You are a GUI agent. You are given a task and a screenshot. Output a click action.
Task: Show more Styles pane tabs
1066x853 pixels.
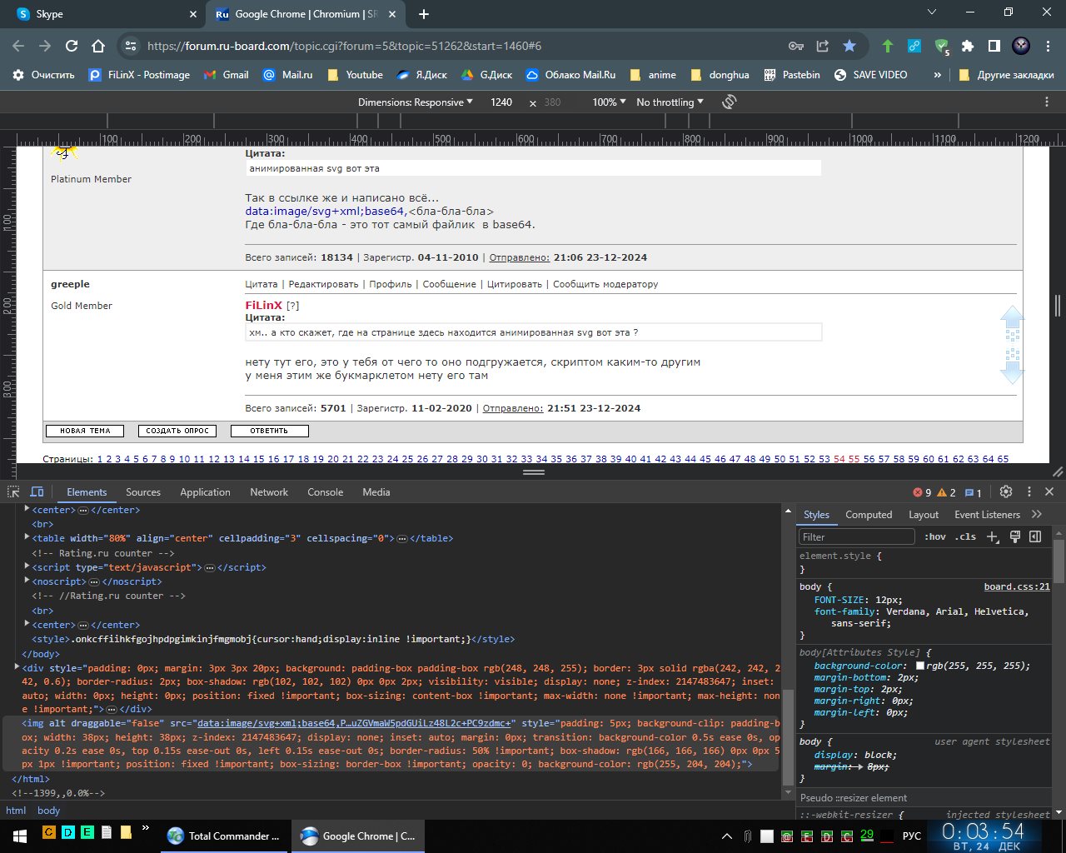(x=1037, y=515)
